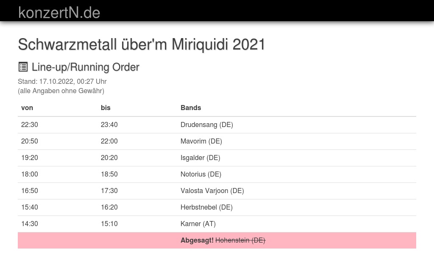Click the list icon beside Line-up/Running Order

(x=23, y=67)
